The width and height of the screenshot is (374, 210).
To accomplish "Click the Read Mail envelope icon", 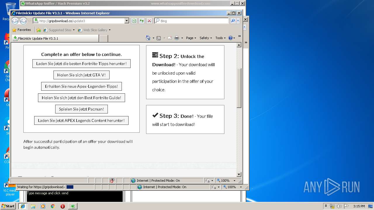I will pos(169,38).
